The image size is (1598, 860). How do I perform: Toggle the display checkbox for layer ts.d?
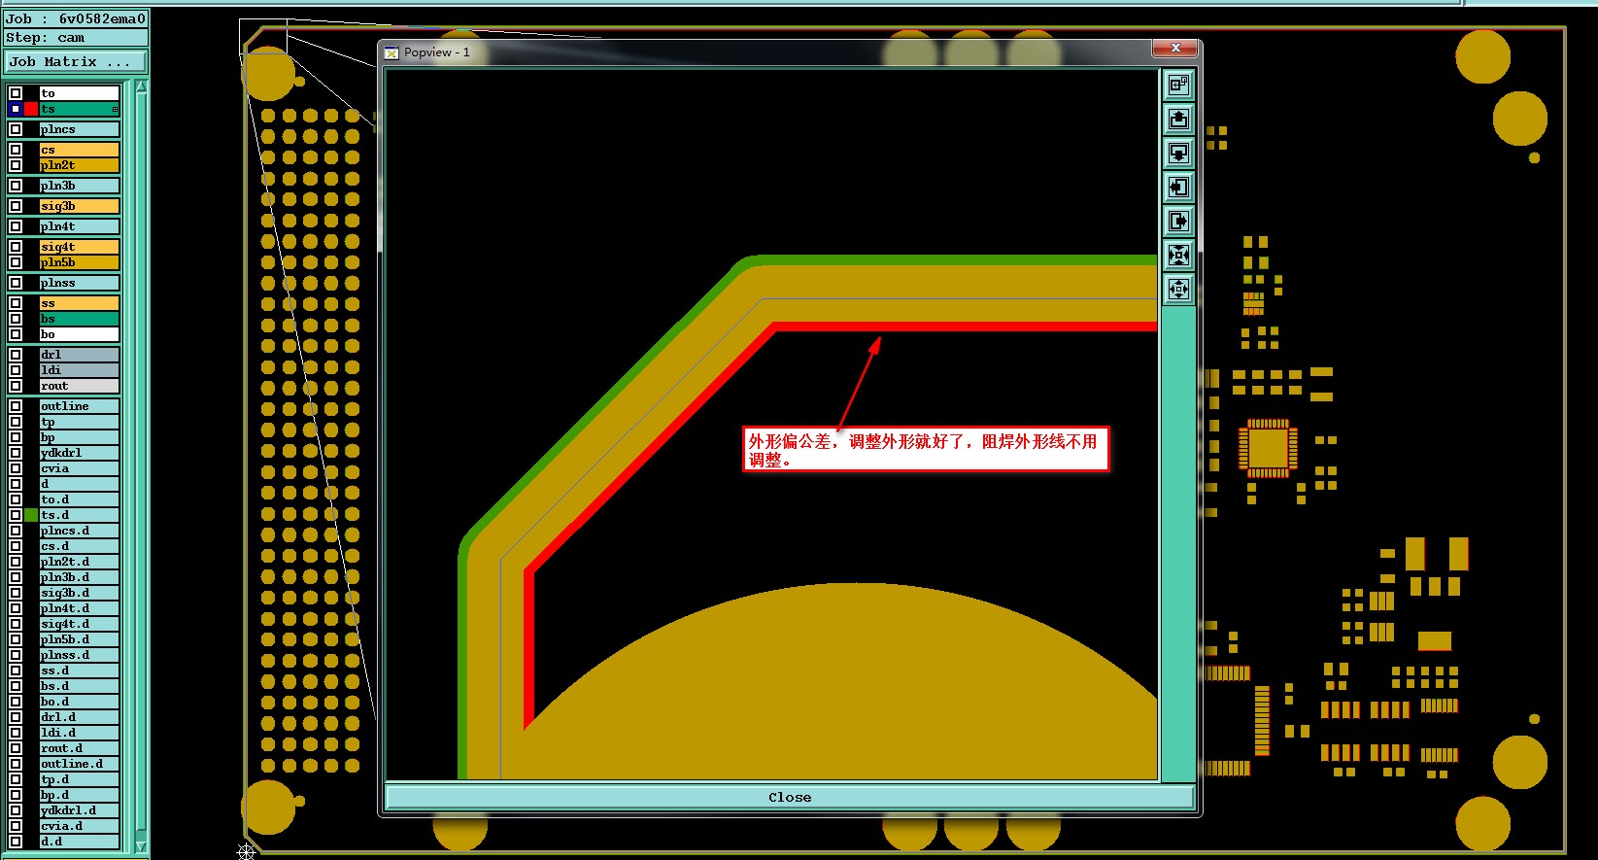click(16, 515)
